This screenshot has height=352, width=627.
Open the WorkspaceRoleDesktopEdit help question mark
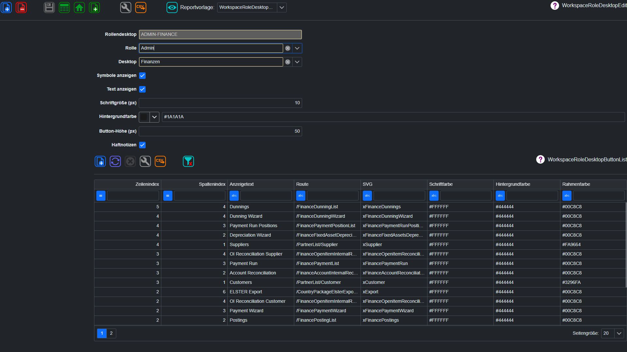click(x=555, y=6)
